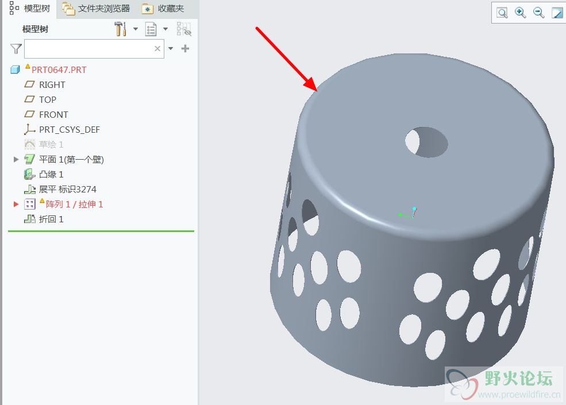Click the 折回 1 bend back icon
The width and height of the screenshot is (566, 405).
tap(30, 219)
